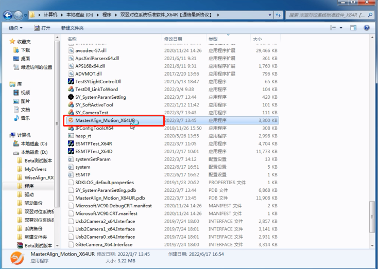Click the IPConfigToolsX64 application icon

click(71, 128)
